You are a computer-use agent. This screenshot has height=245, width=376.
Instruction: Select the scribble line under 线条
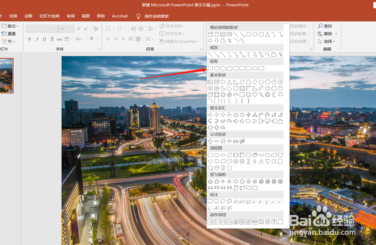coord(280,55)
